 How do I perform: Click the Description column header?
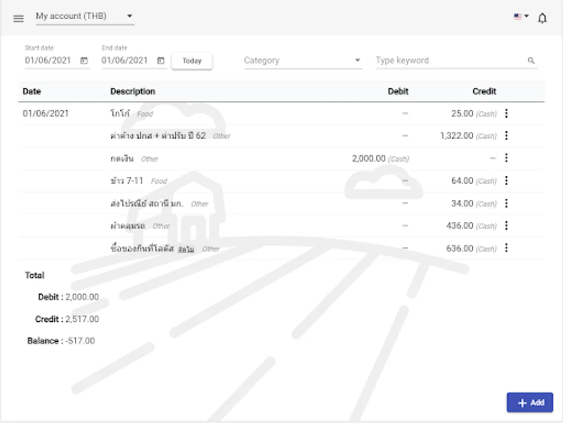tap(133, 92)
